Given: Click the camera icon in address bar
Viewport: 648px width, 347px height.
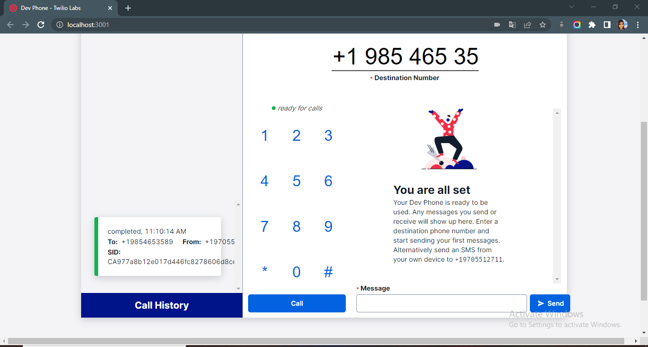Looking at the screenshot, I should coord(497,25).
